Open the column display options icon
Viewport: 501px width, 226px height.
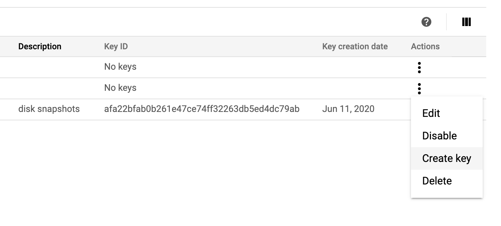pyautogui.click(x=466, y=22)
